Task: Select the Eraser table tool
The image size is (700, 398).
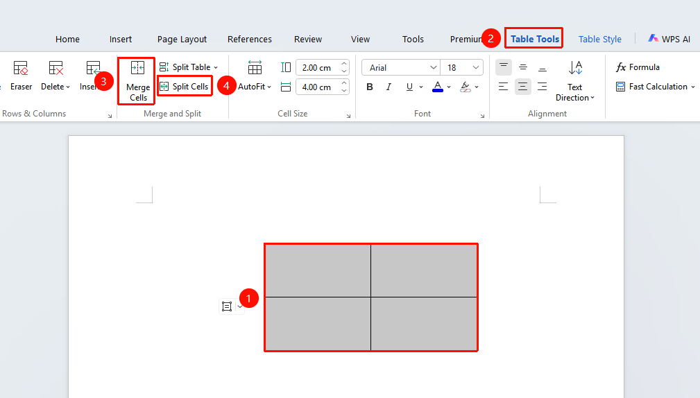Action: coord(21,76)
